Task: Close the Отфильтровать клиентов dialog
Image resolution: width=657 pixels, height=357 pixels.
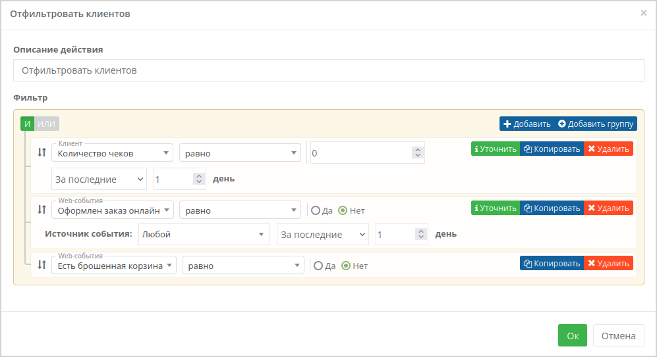Action: point(644,13)
